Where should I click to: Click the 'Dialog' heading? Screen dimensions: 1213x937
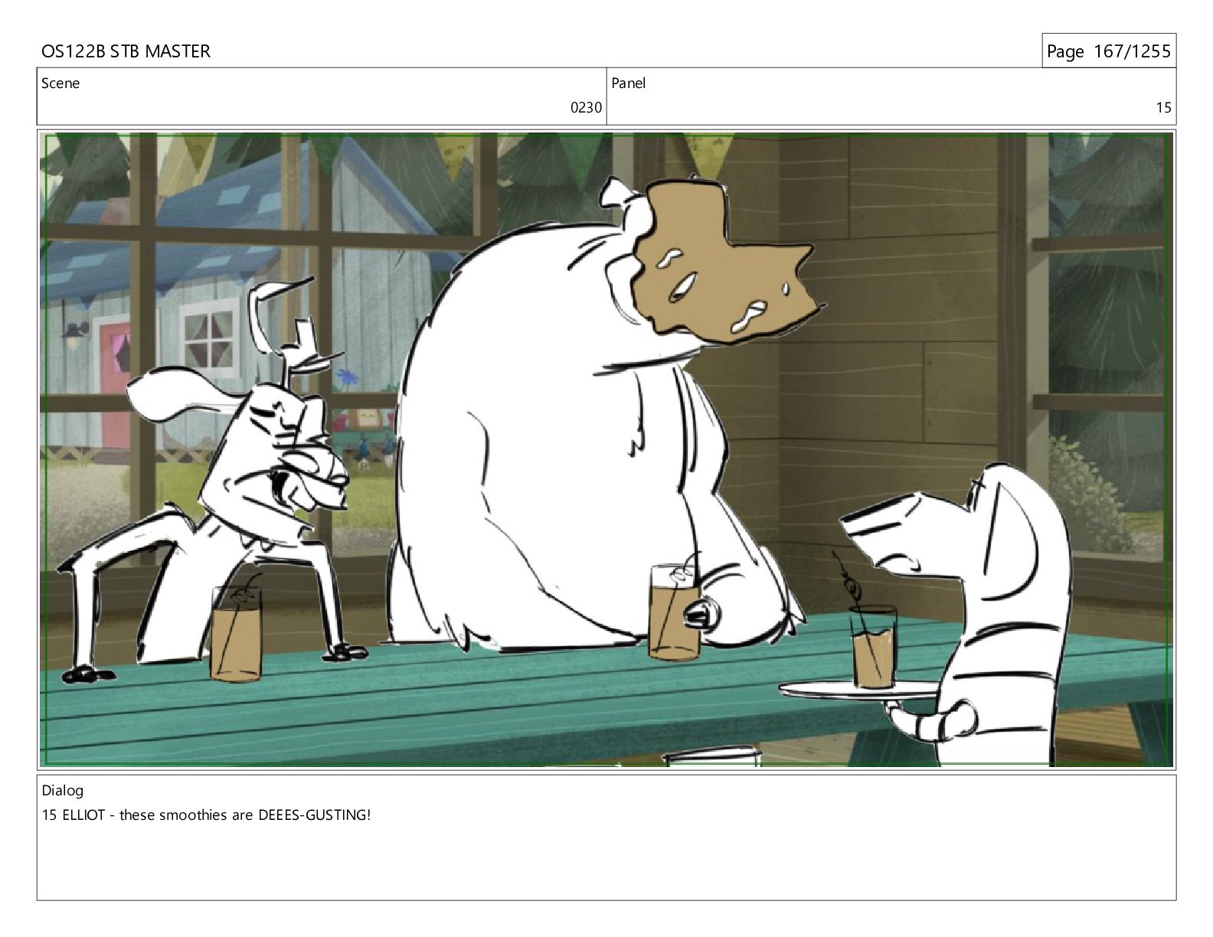click(63, 791)
